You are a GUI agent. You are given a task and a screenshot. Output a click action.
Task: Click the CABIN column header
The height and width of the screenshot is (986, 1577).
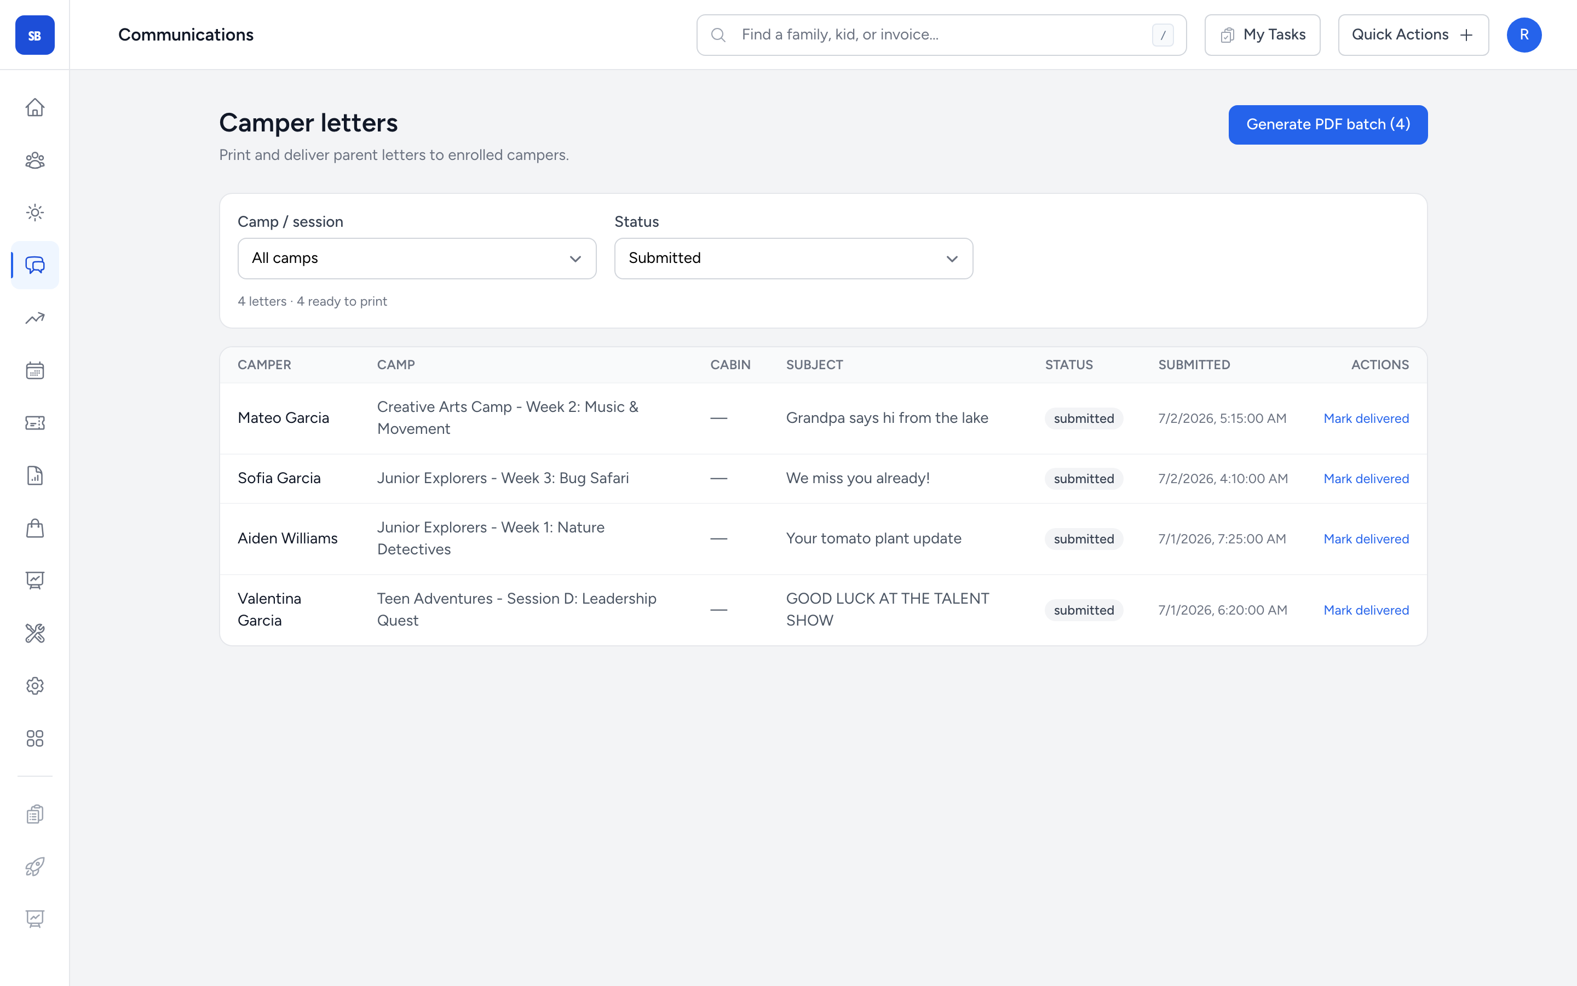730,365
